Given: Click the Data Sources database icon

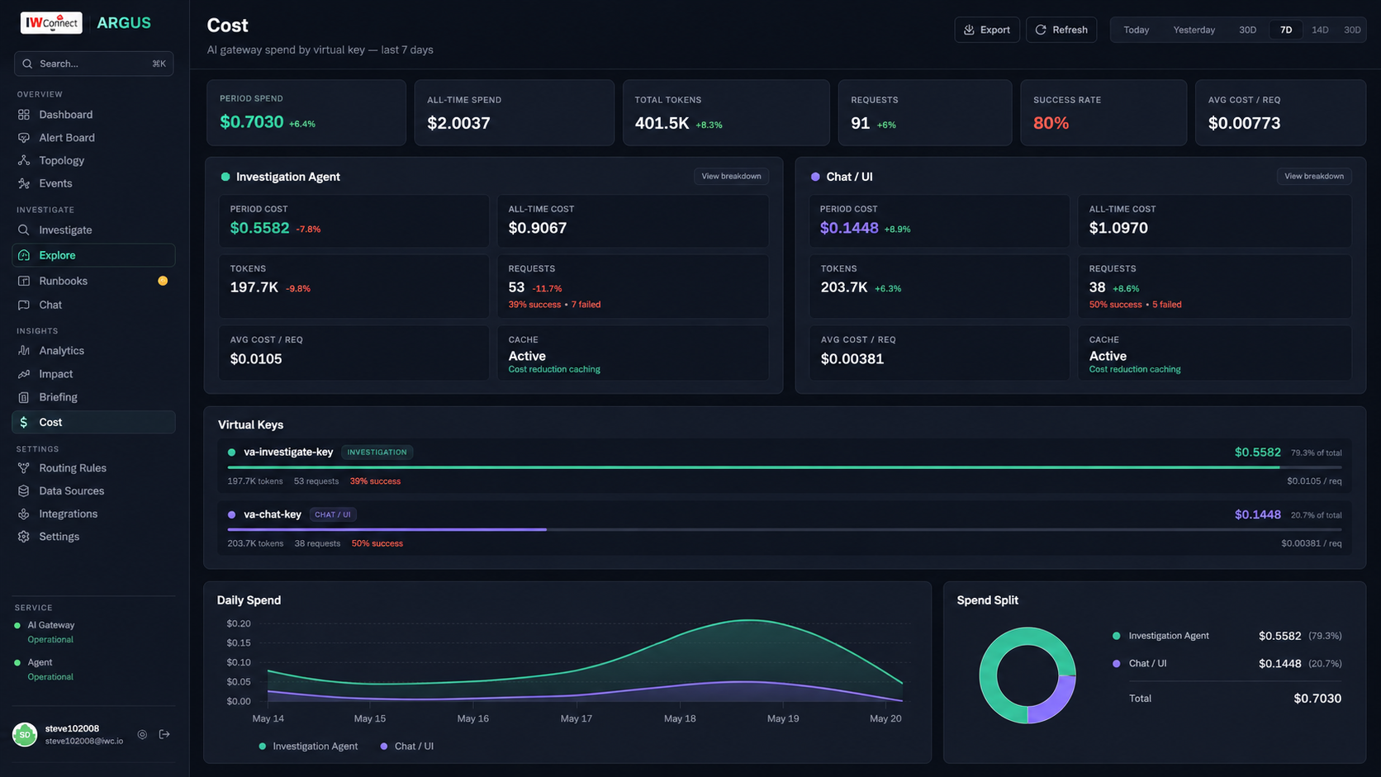Looking at the screenshot, I should click(24, 491).
